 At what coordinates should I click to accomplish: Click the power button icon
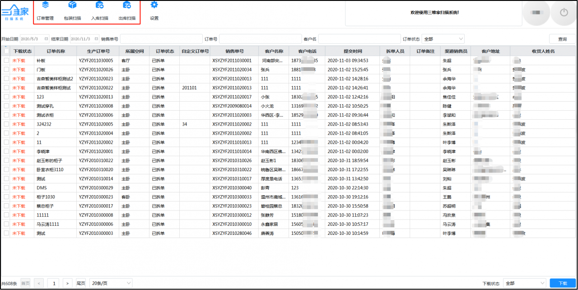[x=564, y=12]
